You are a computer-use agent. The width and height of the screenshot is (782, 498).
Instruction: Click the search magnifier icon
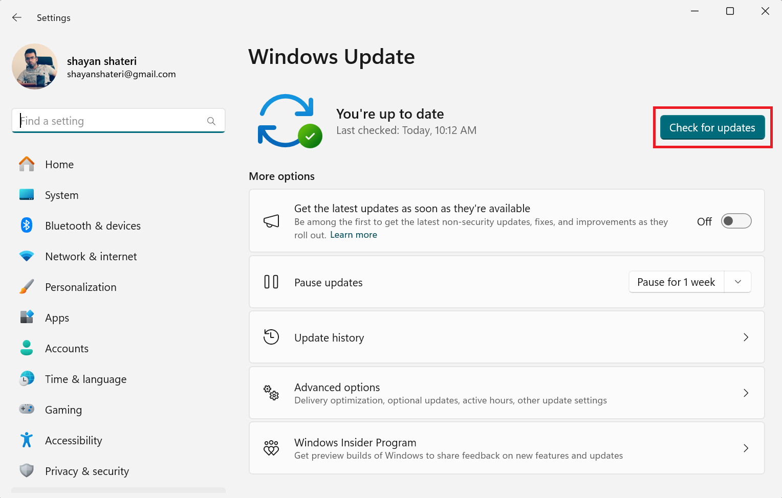[211, 121]
